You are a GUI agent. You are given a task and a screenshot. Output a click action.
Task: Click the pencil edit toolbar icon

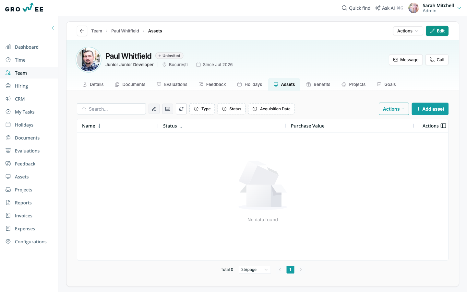point(154,109)
